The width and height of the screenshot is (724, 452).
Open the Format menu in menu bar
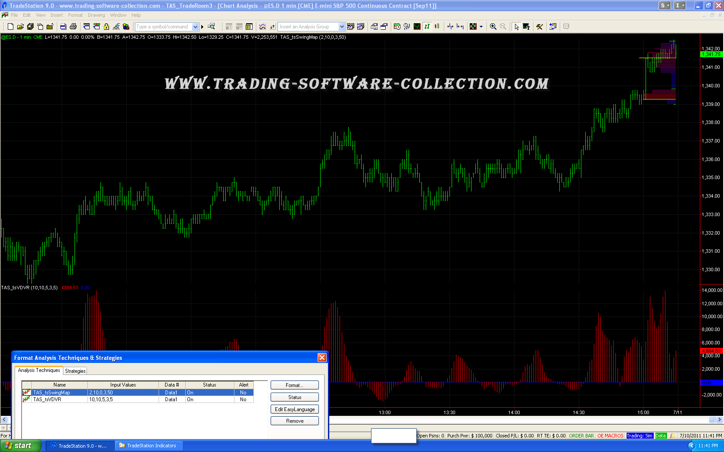pyautogui.click(x=75, y=15)
